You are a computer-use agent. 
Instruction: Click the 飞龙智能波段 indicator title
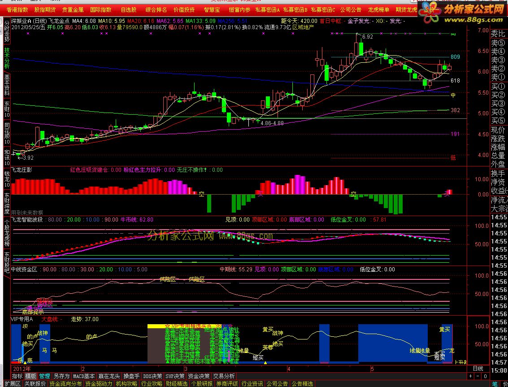point(27,219)
